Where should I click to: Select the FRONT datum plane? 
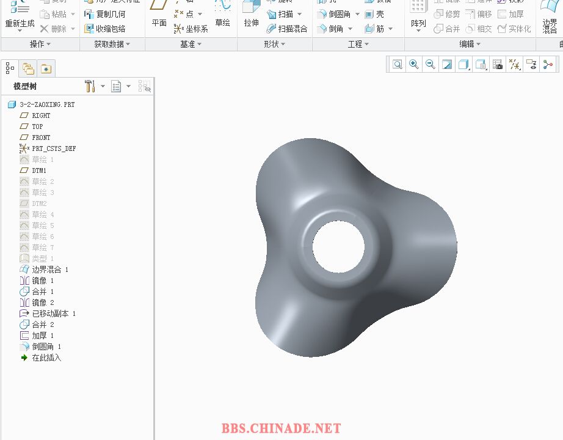[x=35, y=137]
